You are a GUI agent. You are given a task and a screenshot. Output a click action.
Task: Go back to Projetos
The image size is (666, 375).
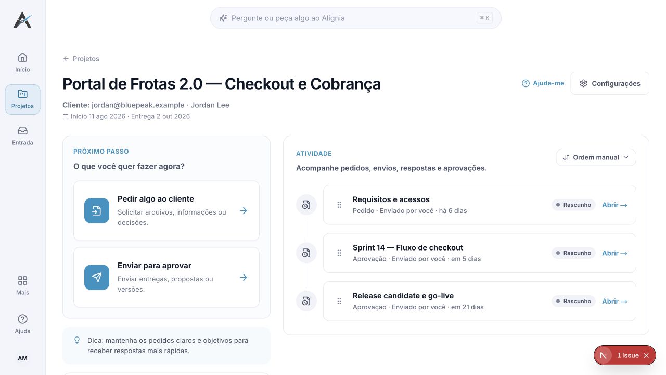click(x=81, y=59)
